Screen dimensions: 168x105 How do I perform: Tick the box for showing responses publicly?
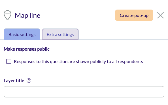(x=9, y=61)
